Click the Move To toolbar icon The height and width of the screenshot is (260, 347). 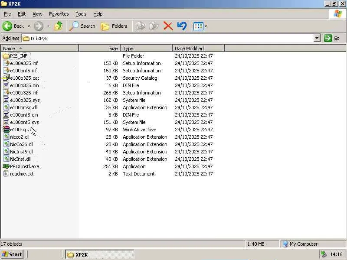[x=141, y=26]
